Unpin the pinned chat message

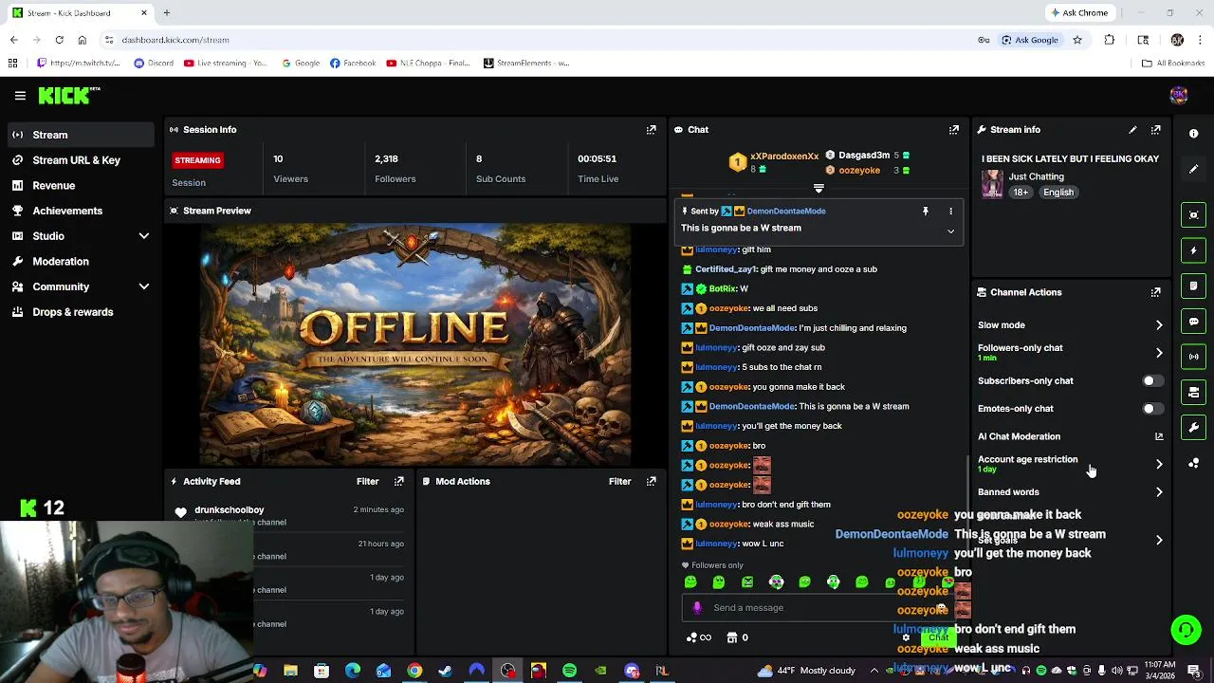tap(926, 212)
